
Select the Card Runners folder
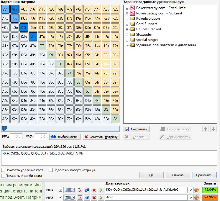[x=146, y=24]
